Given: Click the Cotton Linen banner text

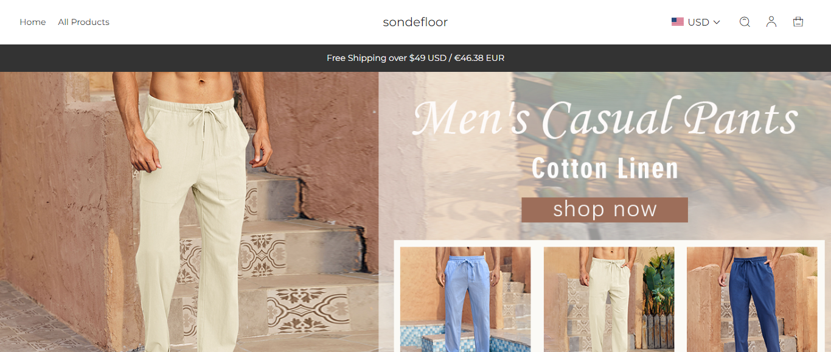Looking at the screenshot, I should (x=605, y=169).
